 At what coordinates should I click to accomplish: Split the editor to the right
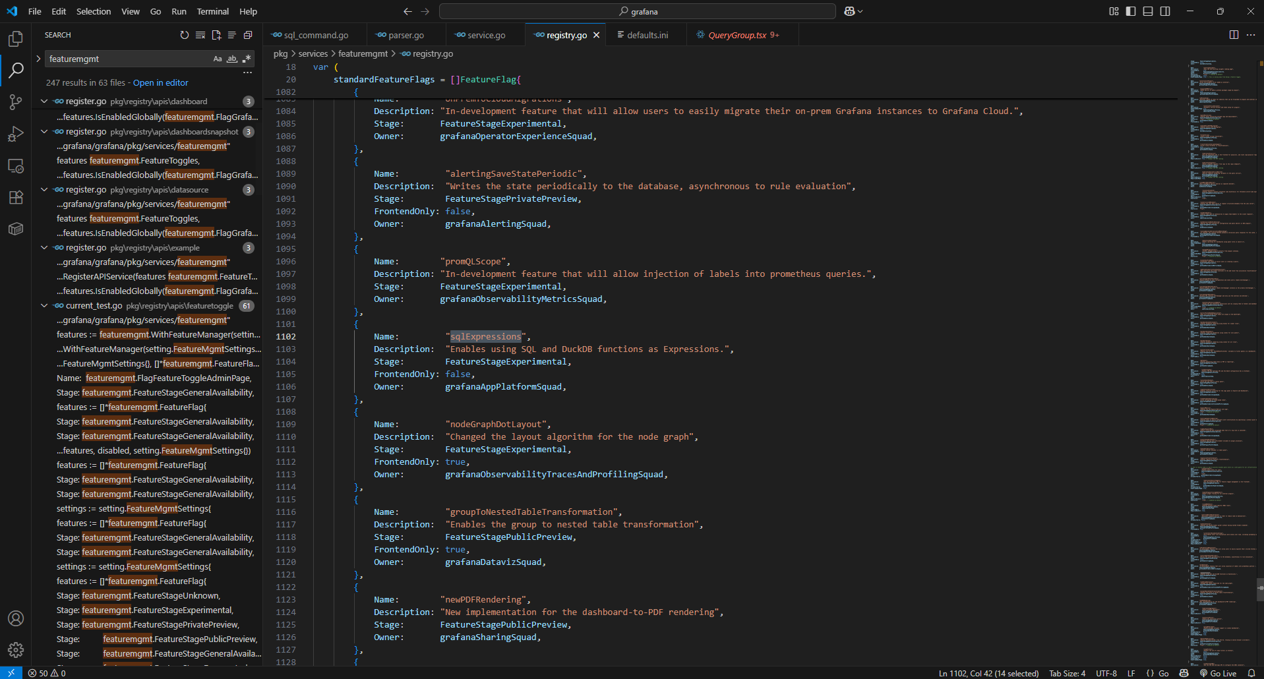click(1234, 35)
